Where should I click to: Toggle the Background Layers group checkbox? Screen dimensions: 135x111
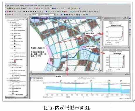pos(9,80)
